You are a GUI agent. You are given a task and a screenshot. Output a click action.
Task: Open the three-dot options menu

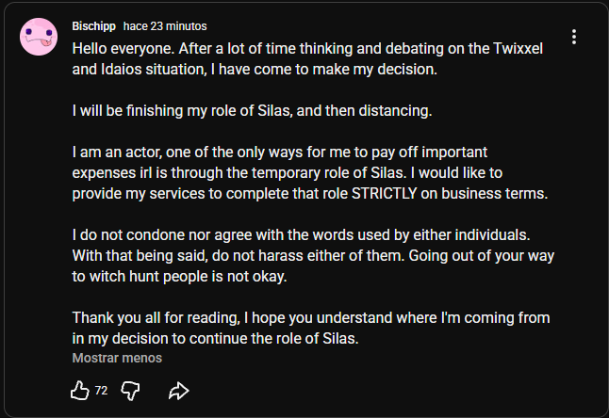[574, 37]
